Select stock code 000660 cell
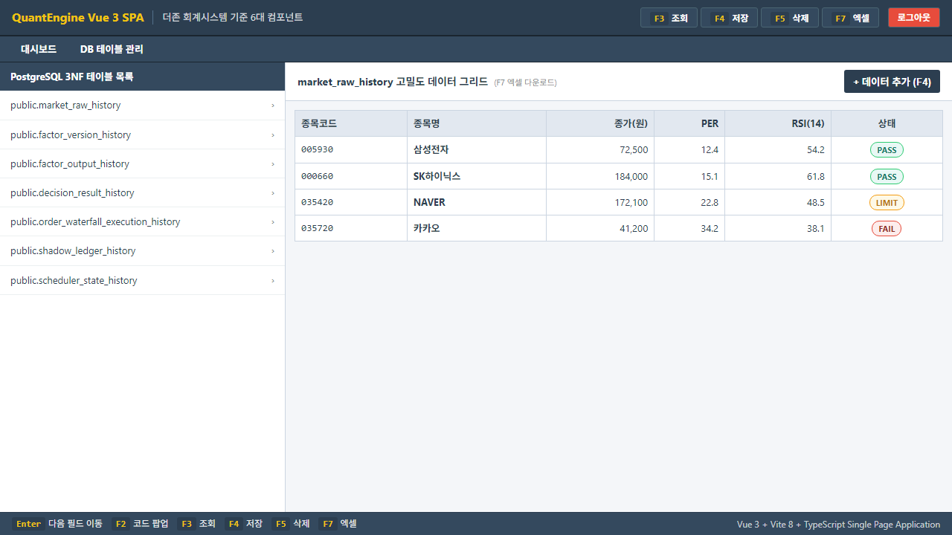 (351, 176)
